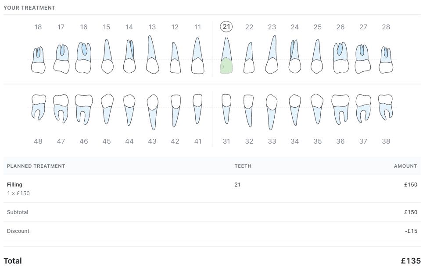Viewport: 430px width, 278px height.
Task: Select lower molar tooth 36
Action: click(340, 109)
